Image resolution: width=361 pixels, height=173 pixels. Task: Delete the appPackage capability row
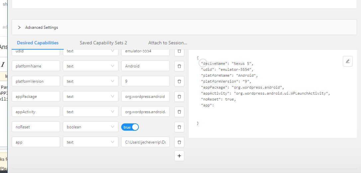click(x=179, y=97)
